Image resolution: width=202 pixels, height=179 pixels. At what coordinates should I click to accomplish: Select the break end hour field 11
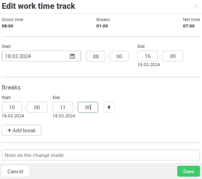pos(63,107)
